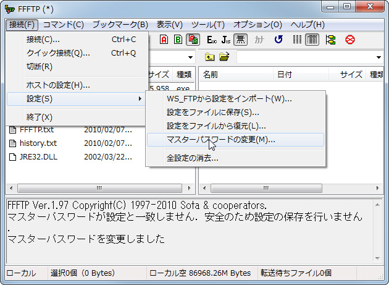Open the 接続(F) menu

point(22,25)
